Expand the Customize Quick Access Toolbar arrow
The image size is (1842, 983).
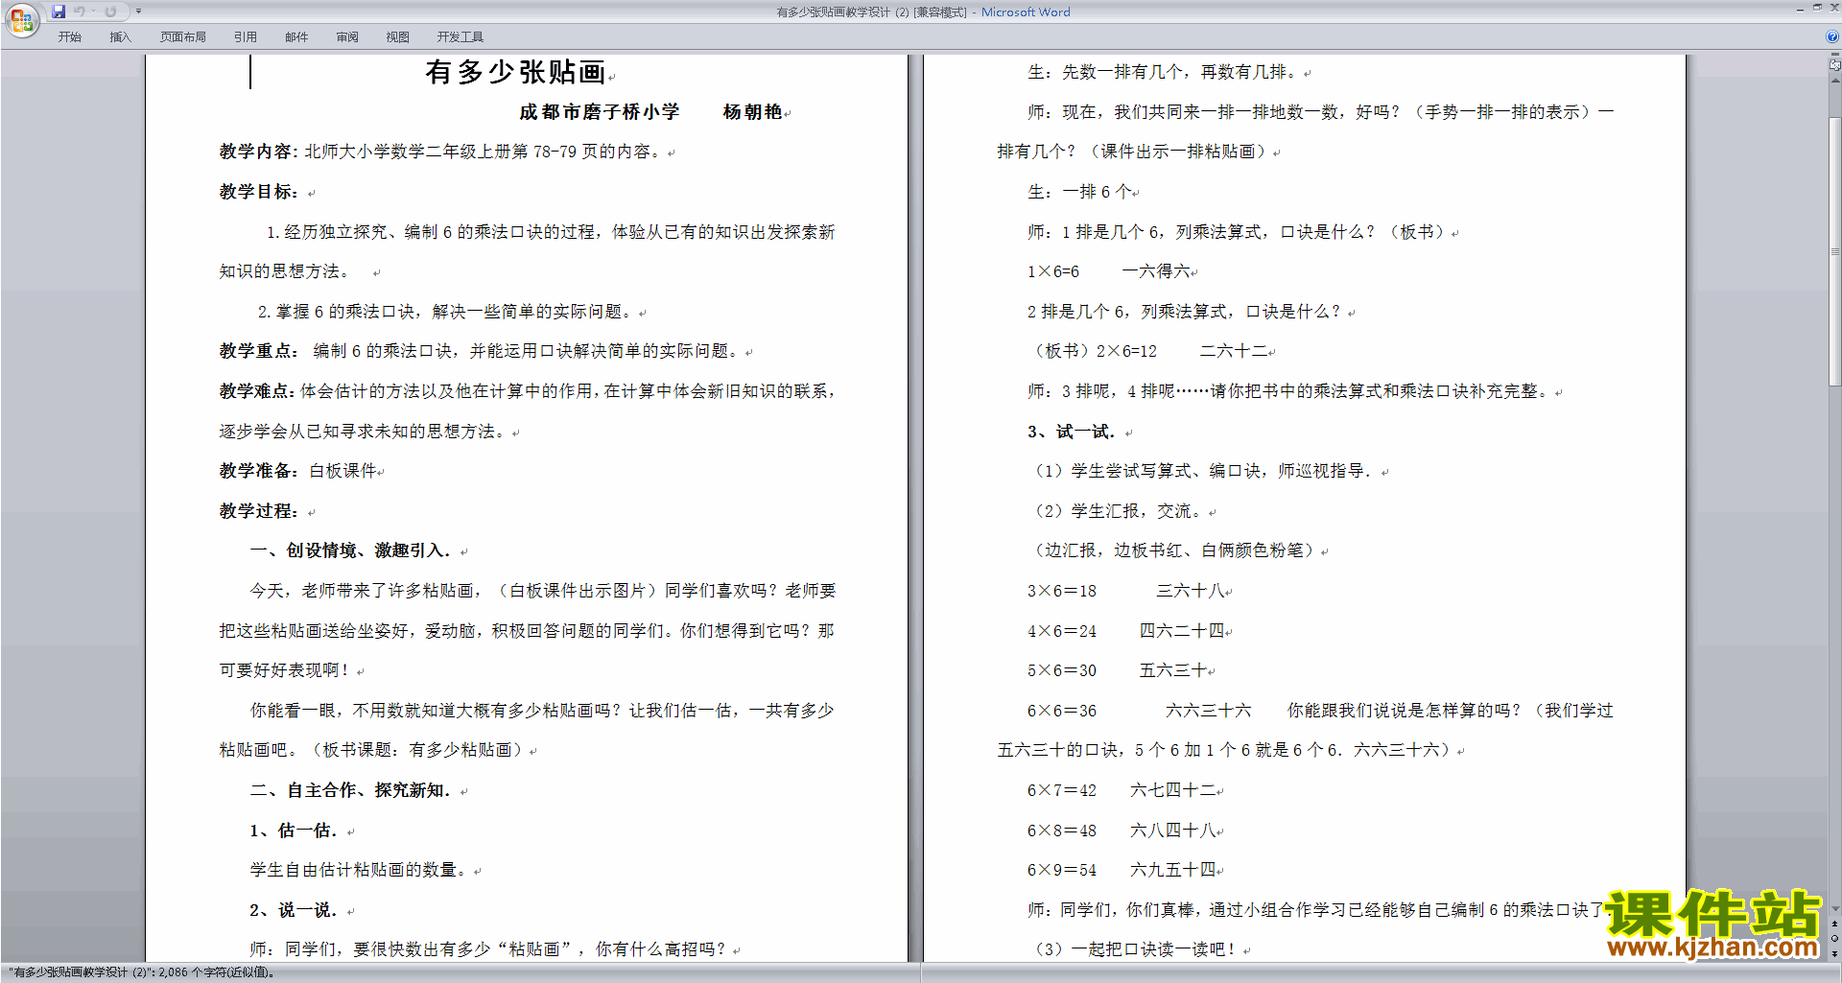[x=138, y=12]
